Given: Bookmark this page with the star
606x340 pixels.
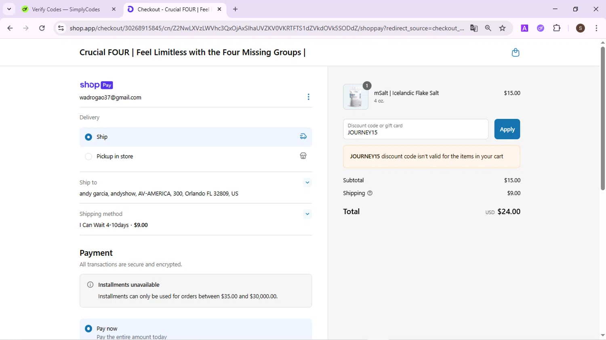Looking at the screenshot, I should click(x=503, y=28).
